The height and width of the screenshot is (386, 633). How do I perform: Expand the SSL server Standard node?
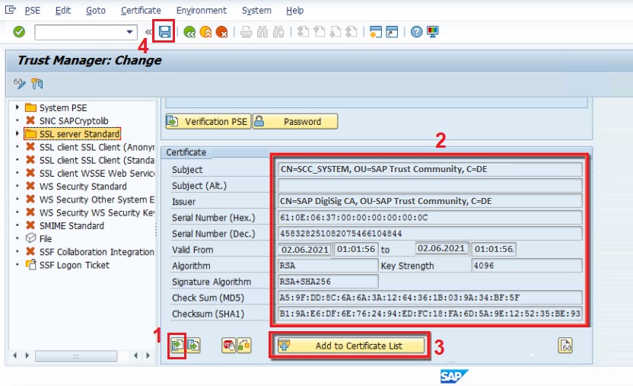point(17,133)
